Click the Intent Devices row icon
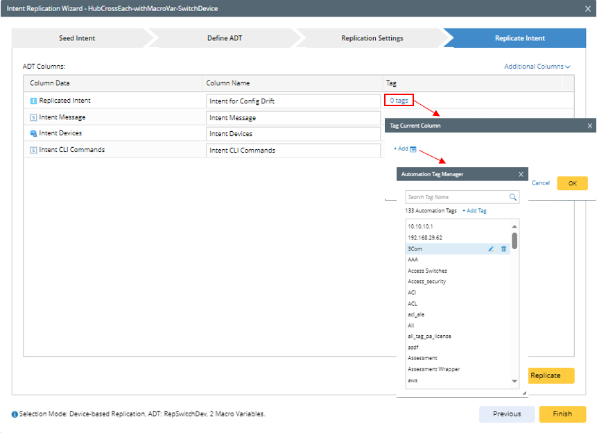 click(33, 133)
